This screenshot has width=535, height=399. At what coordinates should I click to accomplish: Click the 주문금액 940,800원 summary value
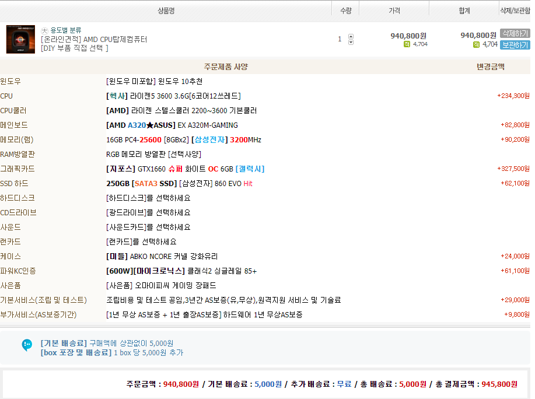pyautogui.click(x=181, y=384)
